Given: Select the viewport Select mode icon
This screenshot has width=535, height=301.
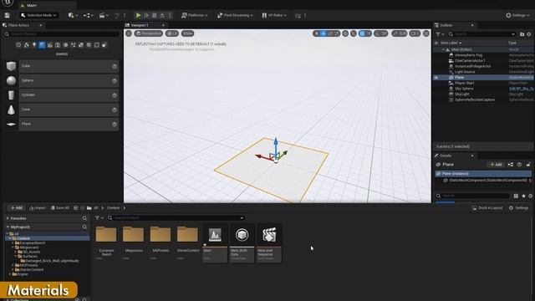Looking at the screenshot, I should (316, 33).
